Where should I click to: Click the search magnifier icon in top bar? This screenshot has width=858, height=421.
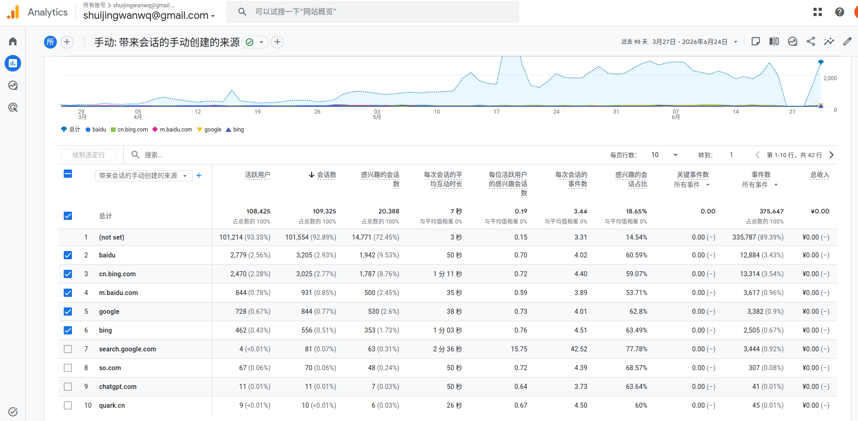242,11
